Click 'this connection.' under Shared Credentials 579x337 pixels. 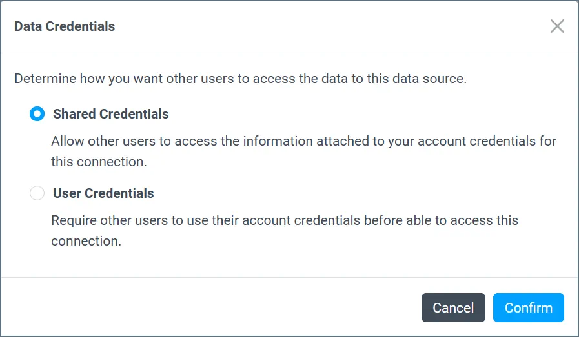(99, 161)
